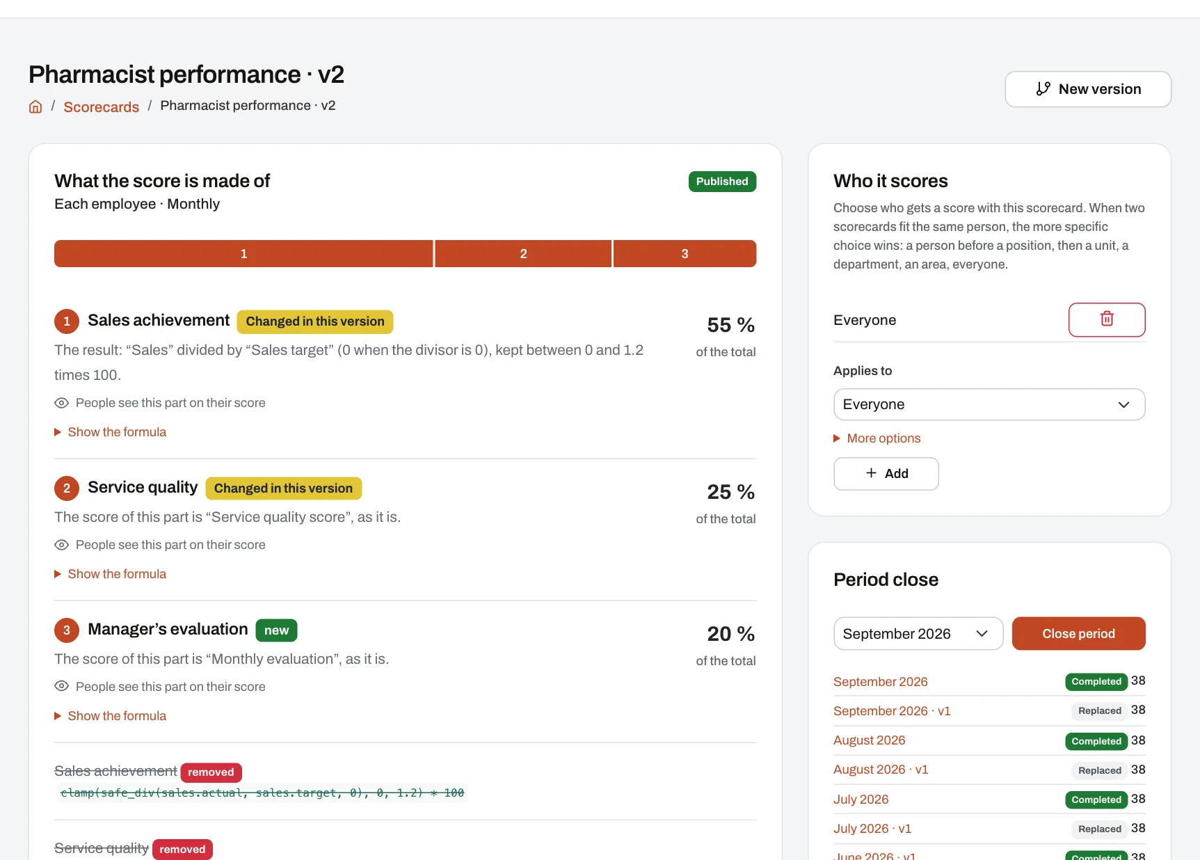The image size is (1200, 860).
Task: Open the September 2026 period dropdown
Action: (x=918, y=633)
